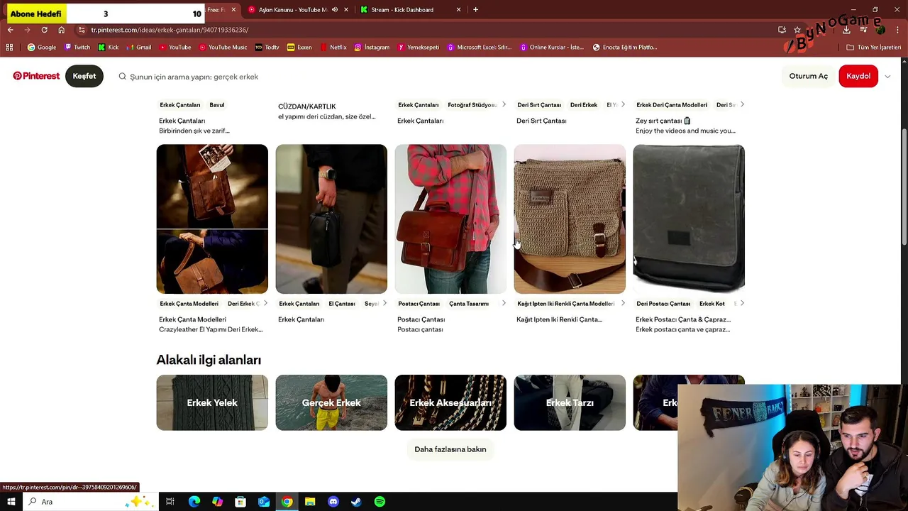The image size is (908, 511).
Task: Show more tags after Deri Erkek chip
Action: 623,104
